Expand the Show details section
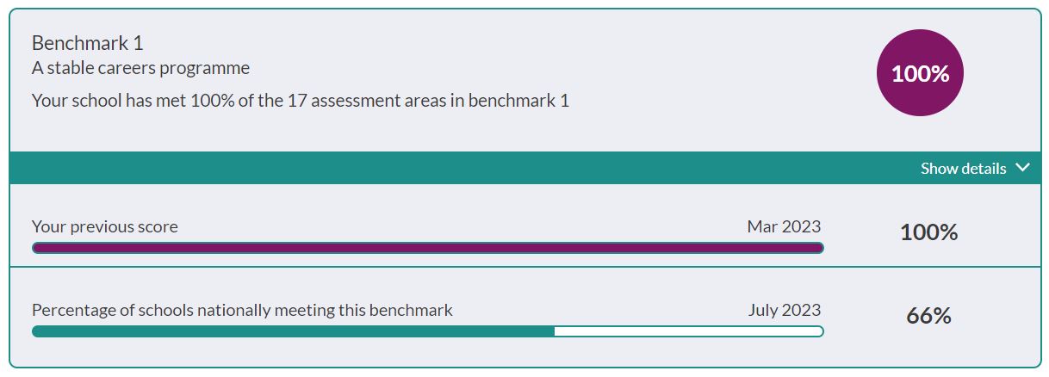The width and height of the screenshot is (1049, 377). [975, 168]
